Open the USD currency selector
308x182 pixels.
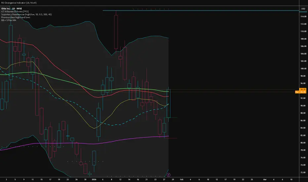click(x=303, y=8)
